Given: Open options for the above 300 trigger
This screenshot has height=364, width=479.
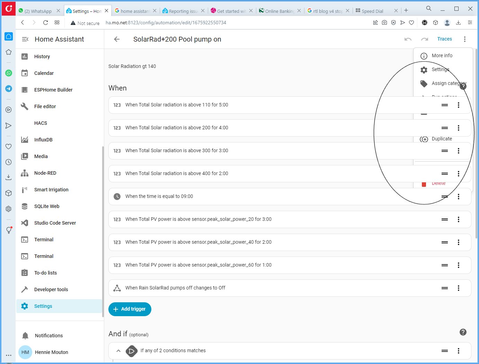Looking at the screenshot, I should 459,151.
